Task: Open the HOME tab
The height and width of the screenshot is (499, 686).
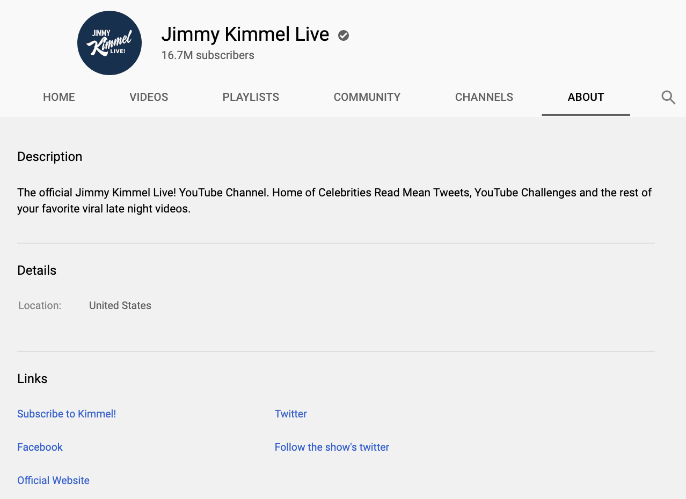Action: point(59,97)
